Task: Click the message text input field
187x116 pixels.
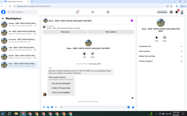Action: [93, 107]
